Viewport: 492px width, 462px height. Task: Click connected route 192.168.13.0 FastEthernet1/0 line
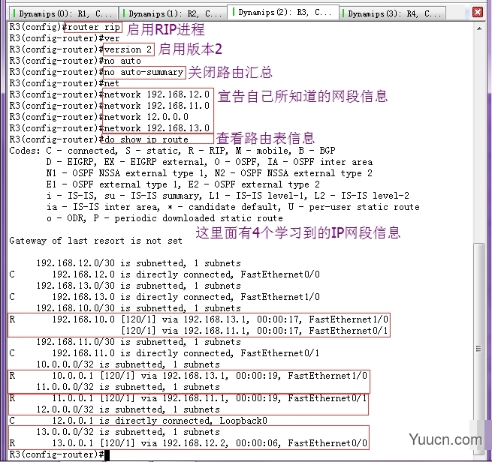click(x=165, y=297)
